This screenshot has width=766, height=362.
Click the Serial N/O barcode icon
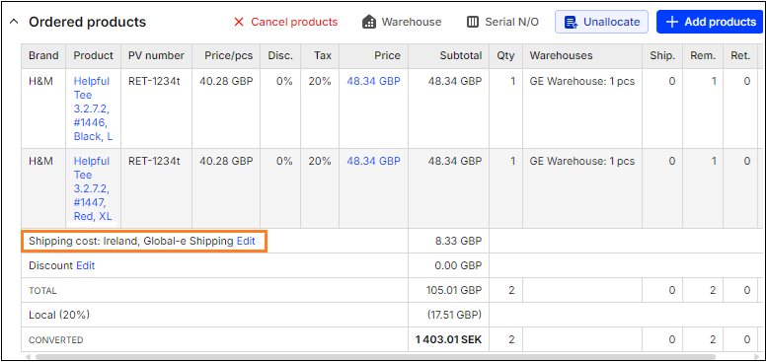[x=473, y=22]
